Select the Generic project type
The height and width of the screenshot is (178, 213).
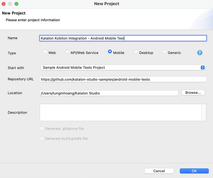pyautogui.click(x=165, y=51)
